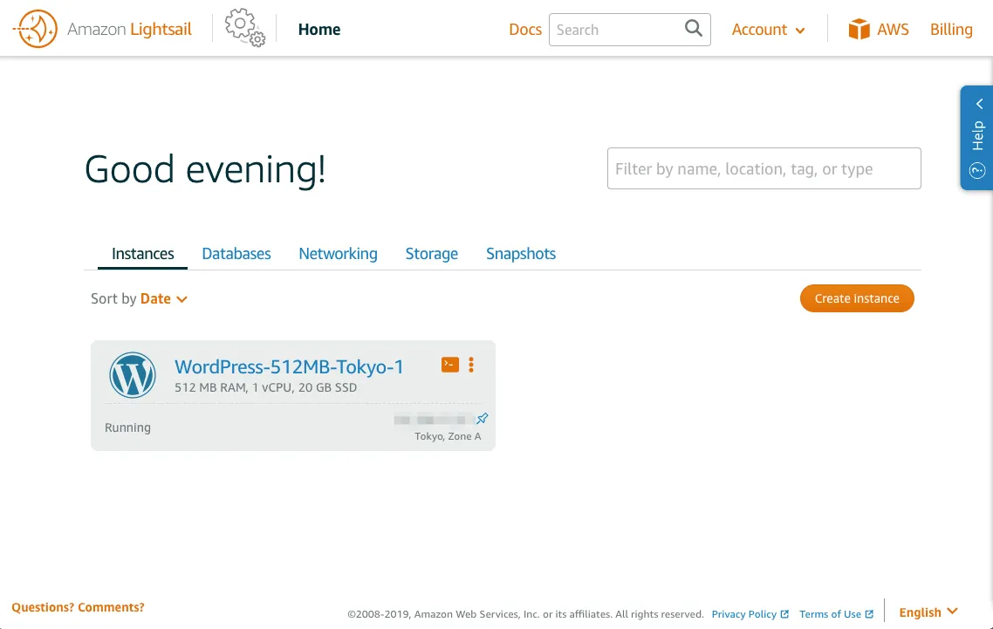This screenshot has width=993, height=629.
Task: Open the English language selector
Action: (928, 612)
